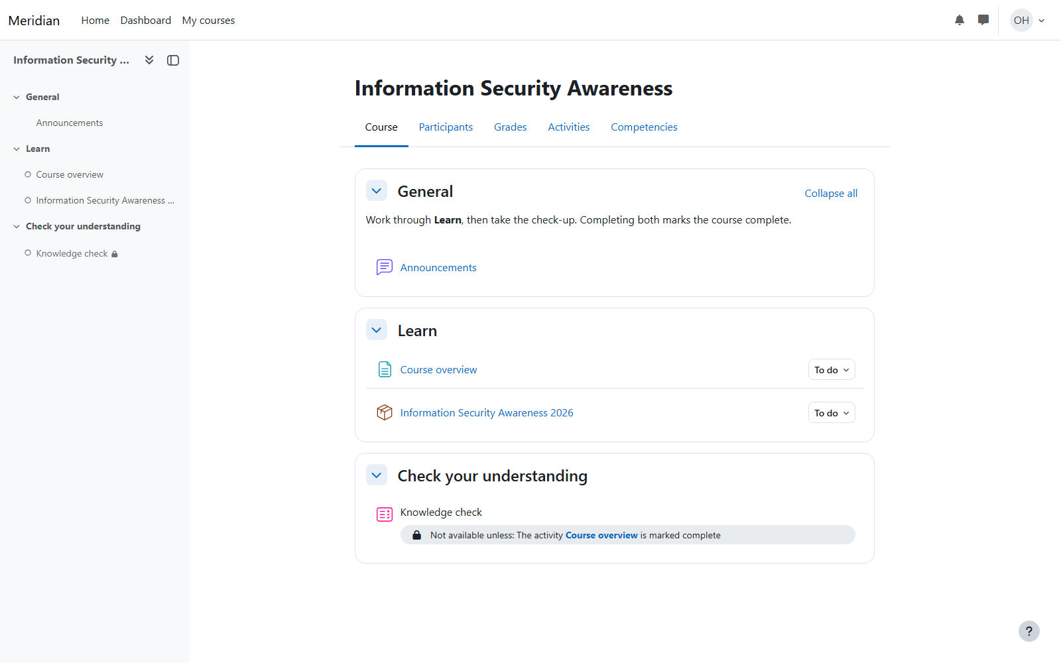Open To do dropdown for Information Security Awareness 2026
This screenshot has width=1061, height=663.
pos(832,413)
